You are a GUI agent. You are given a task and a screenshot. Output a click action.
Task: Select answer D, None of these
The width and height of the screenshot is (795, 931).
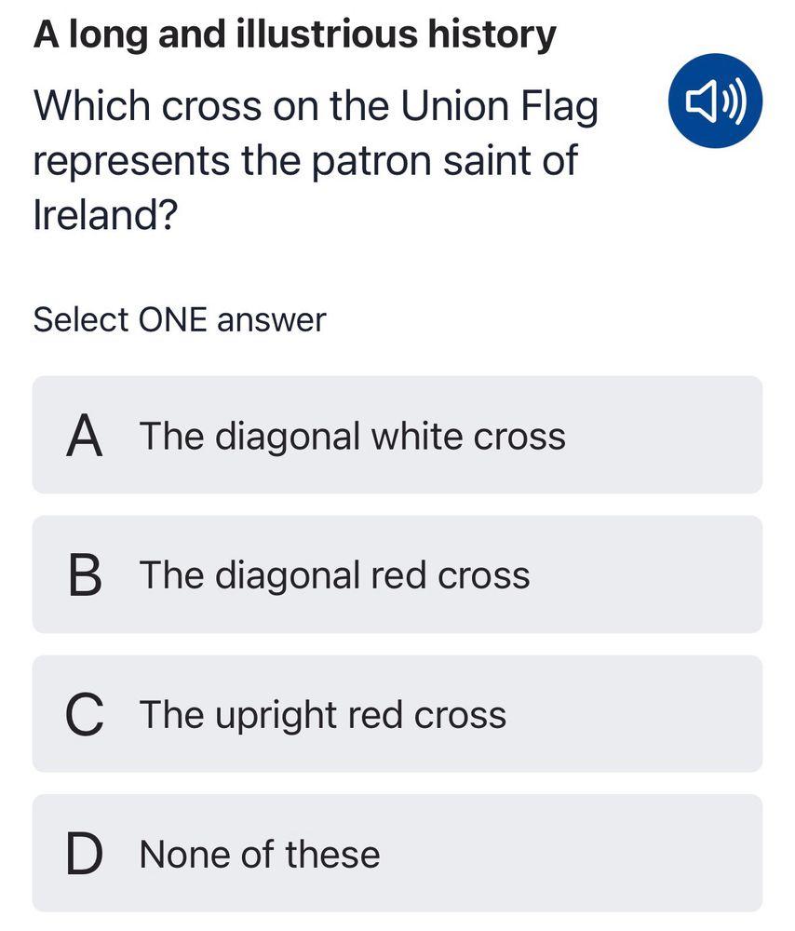coord(397,853)
